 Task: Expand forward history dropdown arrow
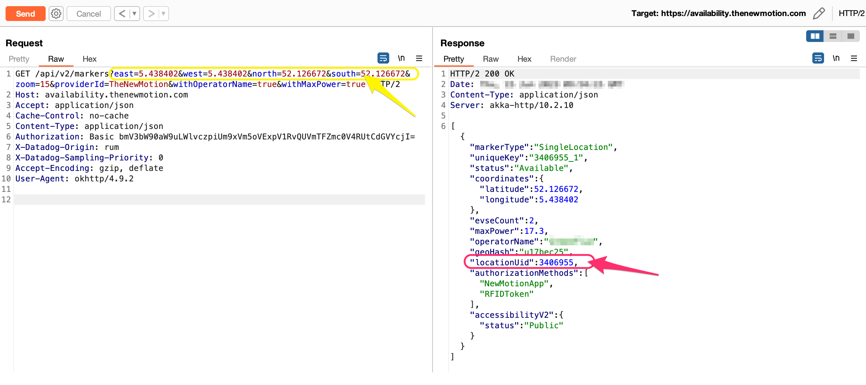point(163,14)
